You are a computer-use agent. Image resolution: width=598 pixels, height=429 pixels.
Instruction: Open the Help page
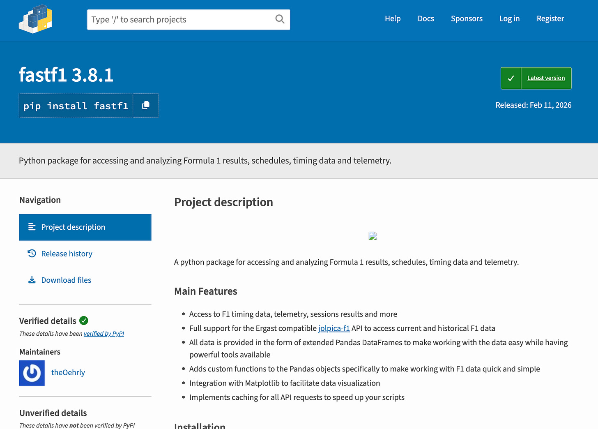pyautogui.click(x=393, y=18)
